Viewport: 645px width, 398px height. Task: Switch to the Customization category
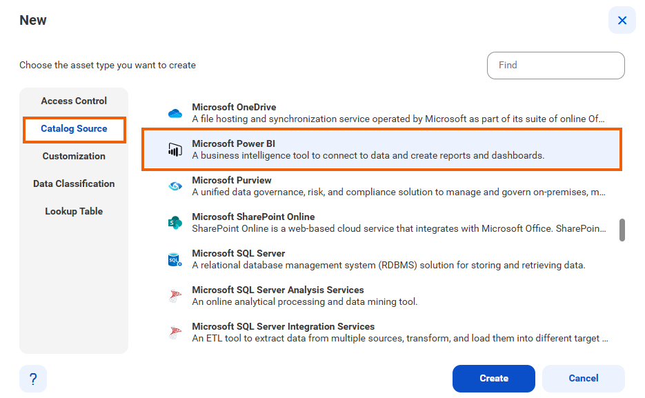point(74,157)
